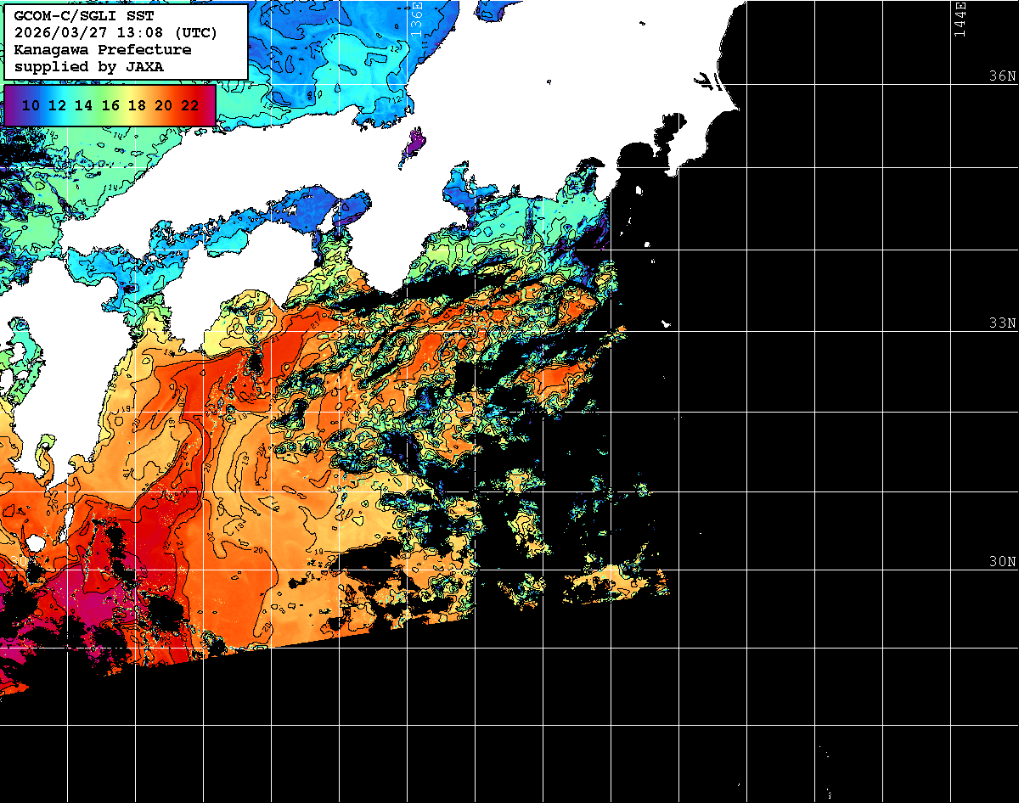The width and height of the screenshot is (1019, 803).
Task: Click the small white island near 33N line
Action: point(667,323)
